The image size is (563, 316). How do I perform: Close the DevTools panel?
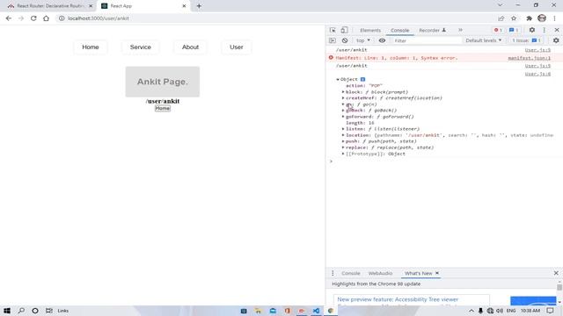point(557,30)
